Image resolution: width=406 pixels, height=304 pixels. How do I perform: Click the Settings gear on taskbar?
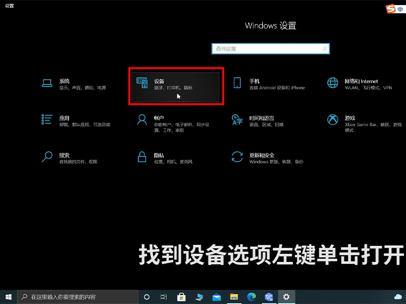point(286,297)
